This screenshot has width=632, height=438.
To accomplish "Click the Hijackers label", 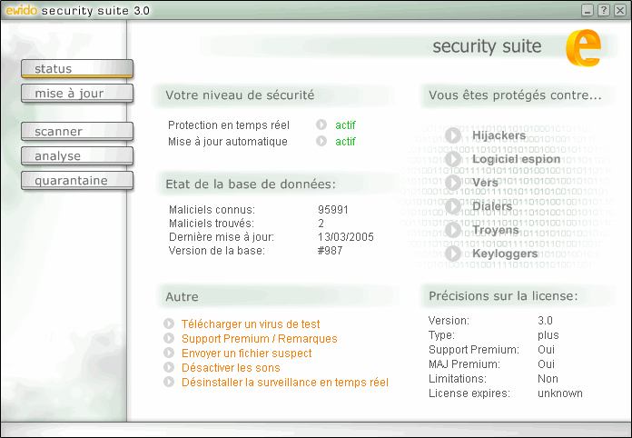I will (x=499, y=135).
